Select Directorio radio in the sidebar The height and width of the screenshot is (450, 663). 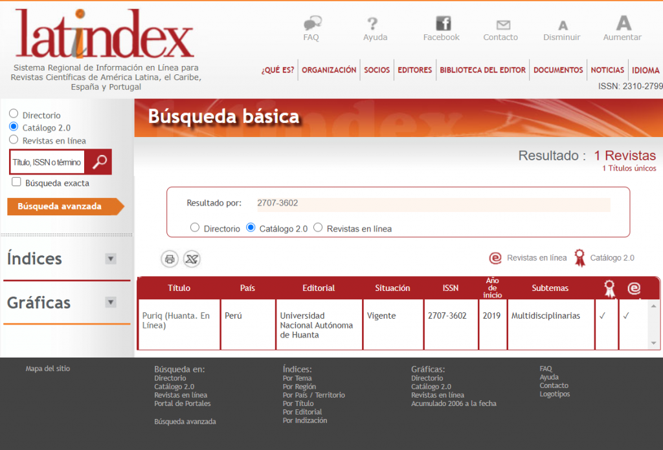pyautogui.click(x=14, y=114)
